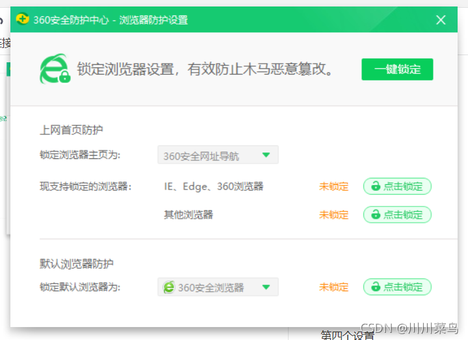
Task: Select the 上网首页防护 section heading
Action: point(71,130)
